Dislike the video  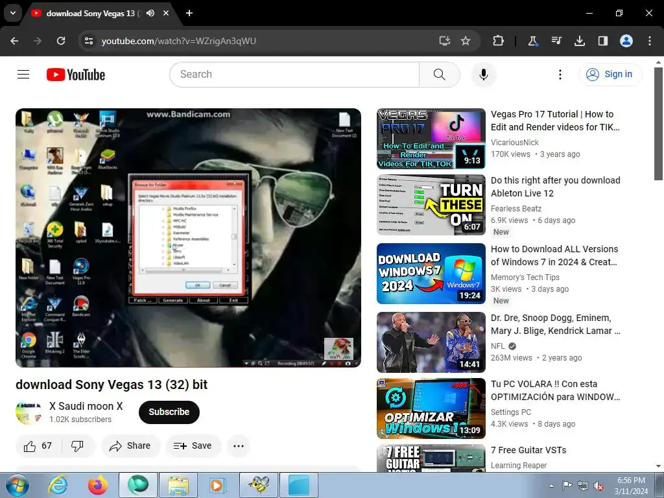(x=78, y=446)
